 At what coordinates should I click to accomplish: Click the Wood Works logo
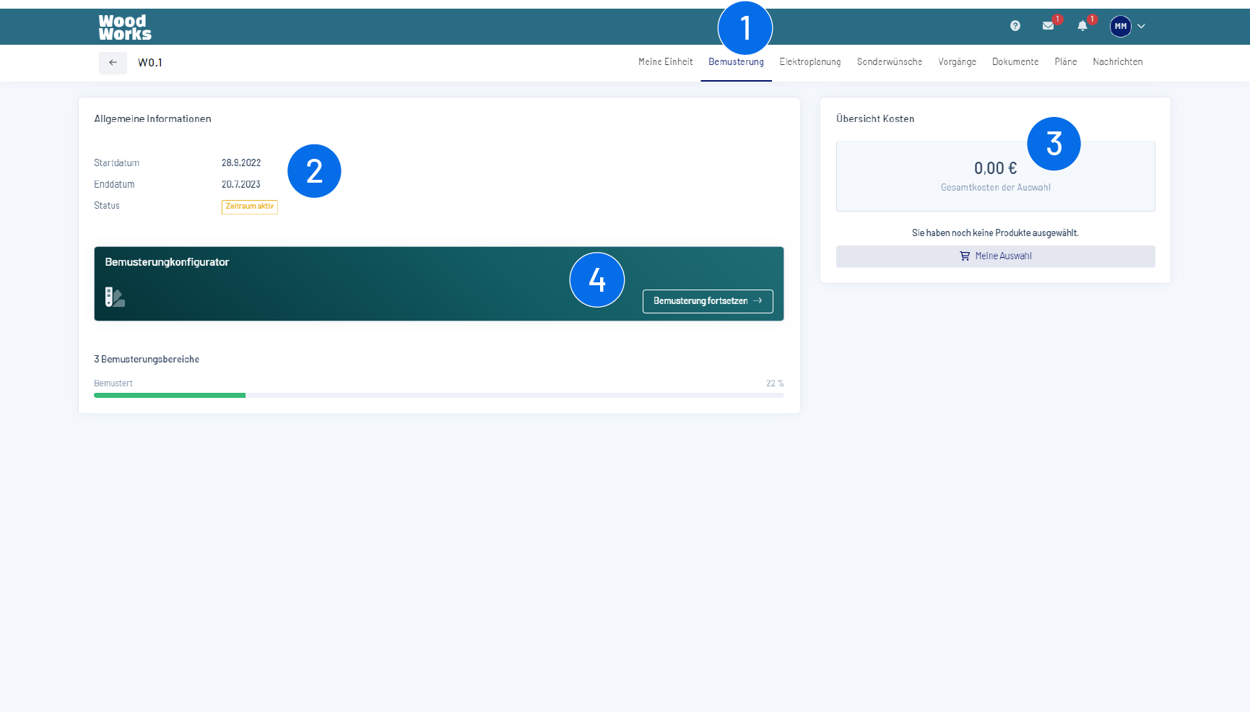coord(125,27)
